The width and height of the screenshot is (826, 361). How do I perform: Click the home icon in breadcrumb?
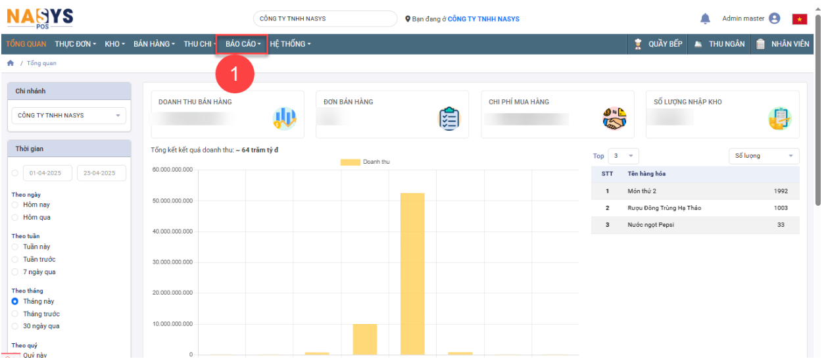[x=11, y=63]
